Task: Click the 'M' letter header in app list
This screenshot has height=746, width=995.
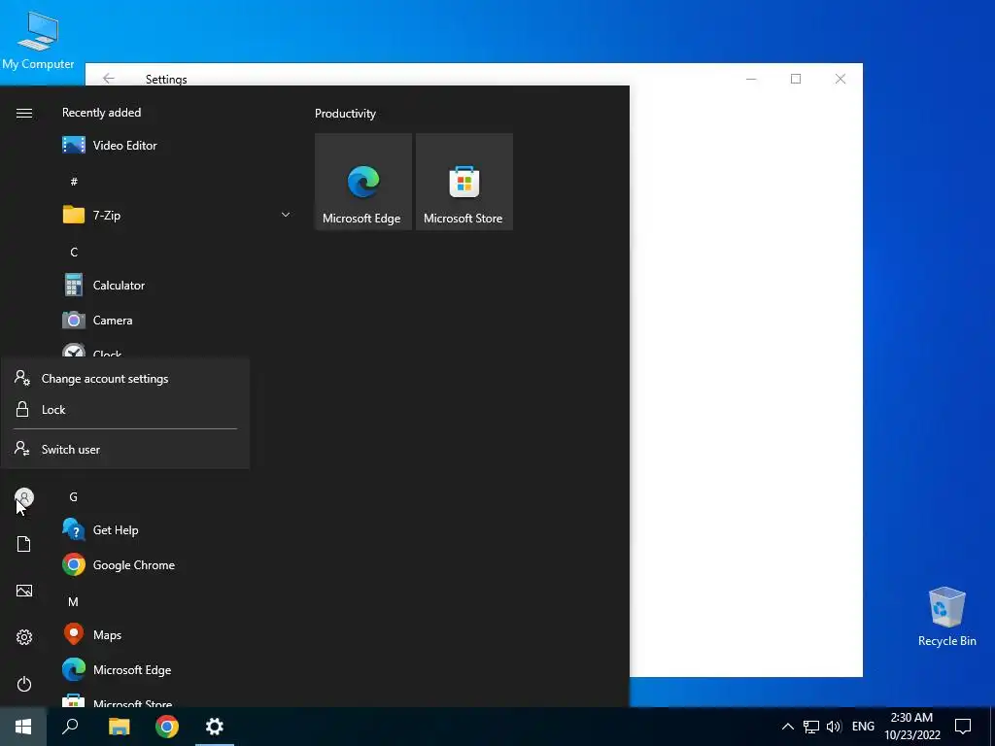Action: tap(74, 601)
